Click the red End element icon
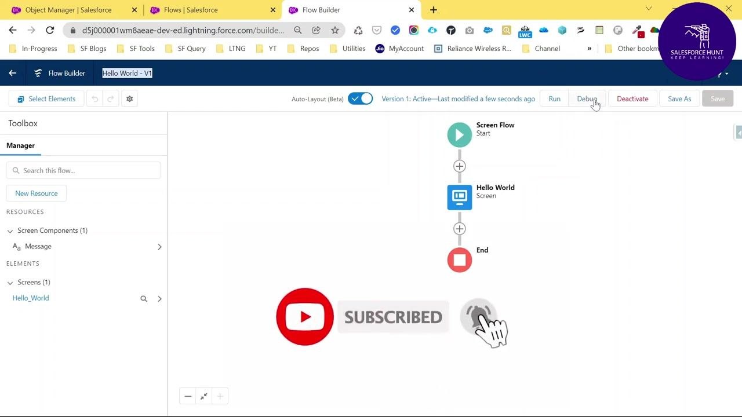The width and height of the screenshot is (742, 417). click(x=460, y=260)
